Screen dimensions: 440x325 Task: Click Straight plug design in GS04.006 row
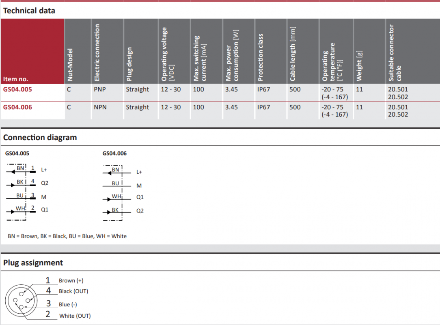[x=137, y=107]
